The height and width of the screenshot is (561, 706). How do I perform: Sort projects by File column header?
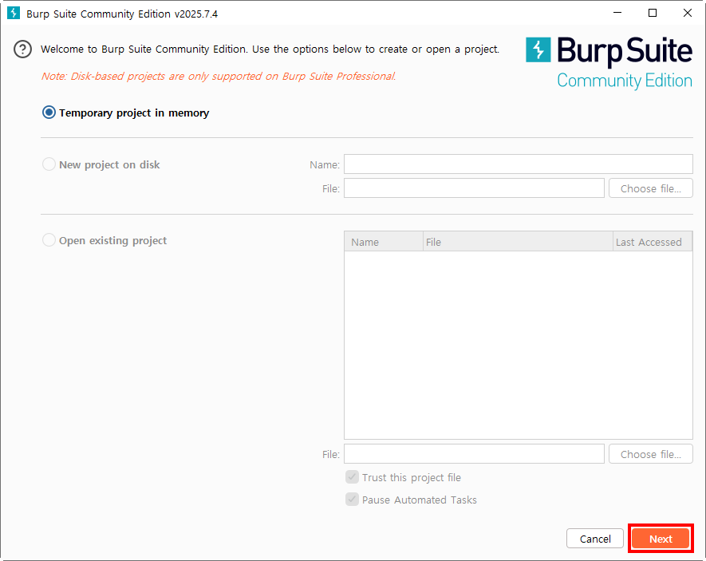(518, 242)
